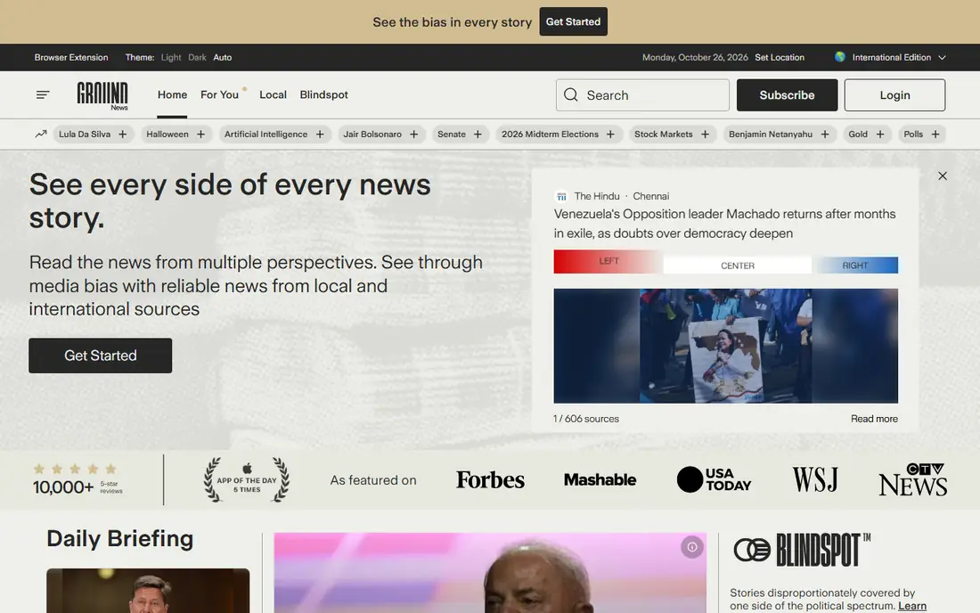Go to the Home tab
Image resolution: width=980 pixels, height=613 pixels.
click(172, 95)
